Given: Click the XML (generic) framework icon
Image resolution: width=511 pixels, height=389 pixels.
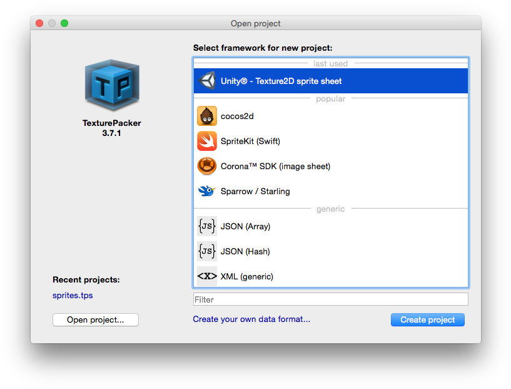Looking at the screenshot, I should [x=206, y=276].
